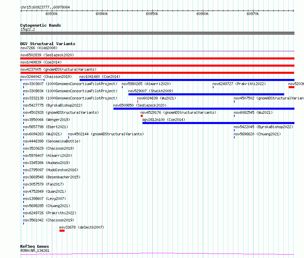
Task: Click the 60930k ruler position
Action: (x=52, y=14)
